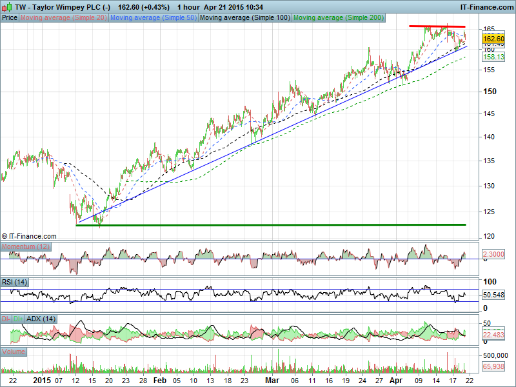Toggle the green DI+ indicator label

[18, 319]
